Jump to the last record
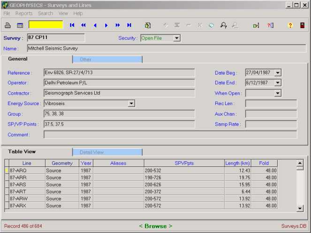This screenshot has height=233, width=311. pyautogui.click(x=129, y=25)
